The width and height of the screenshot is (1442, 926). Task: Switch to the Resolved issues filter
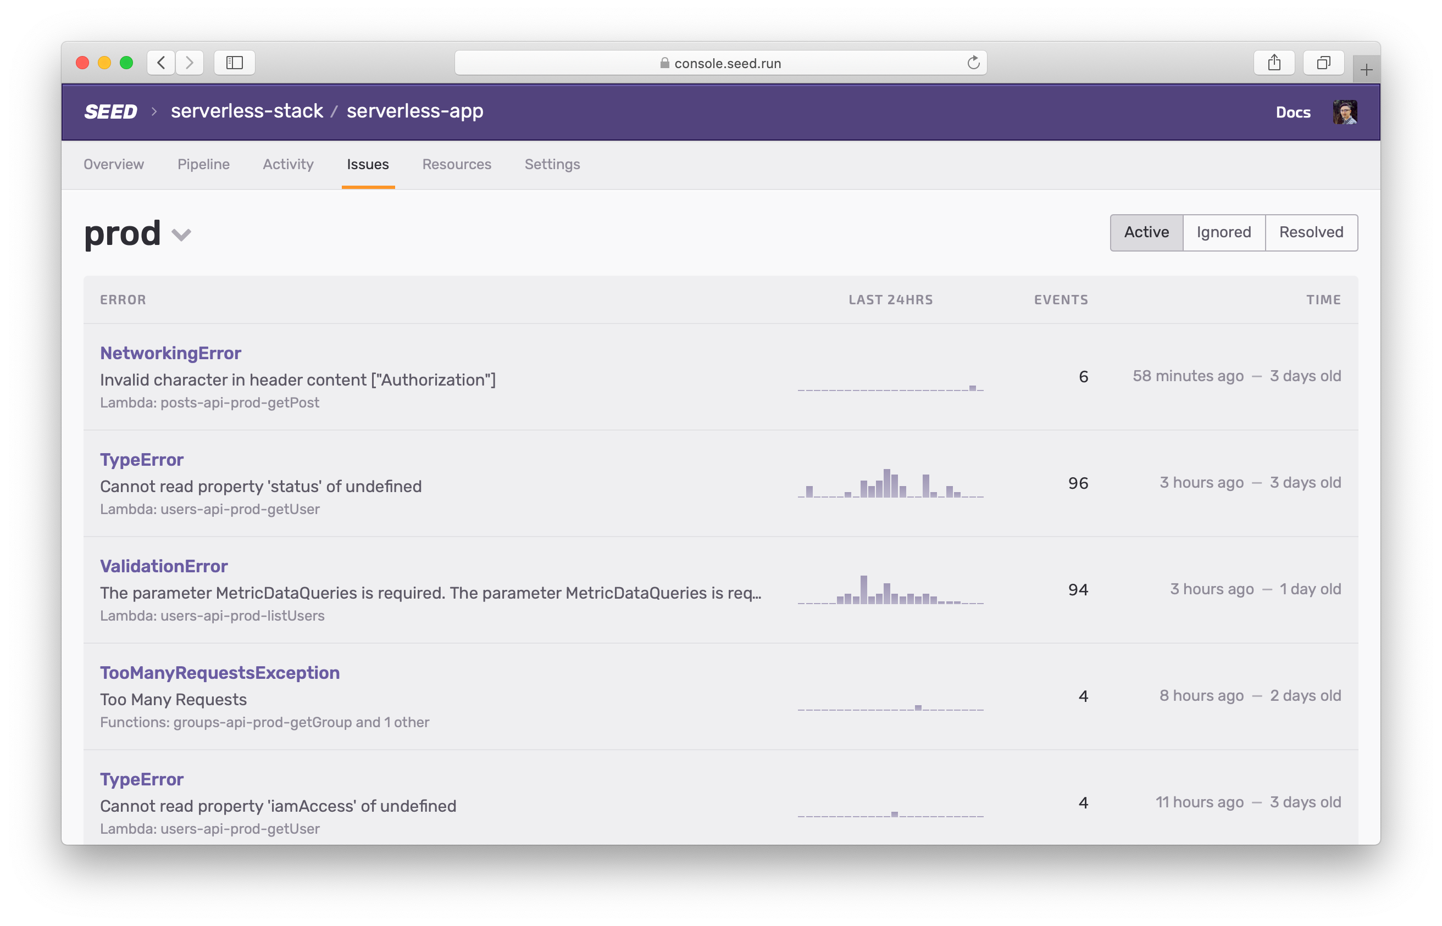pyautogui.click(x=1310, y=232)
